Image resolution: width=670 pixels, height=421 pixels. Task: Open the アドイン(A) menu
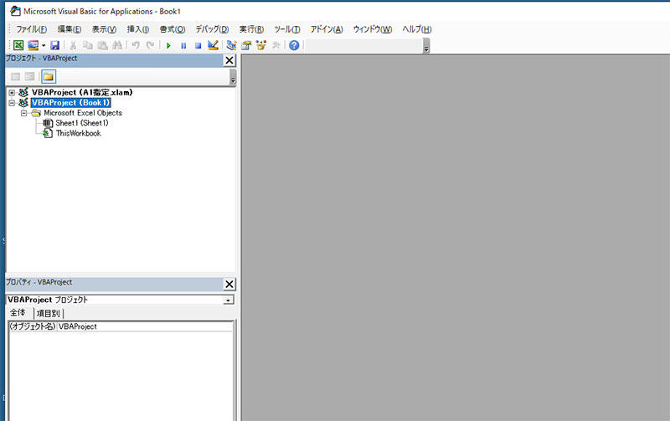coord(327,29)
